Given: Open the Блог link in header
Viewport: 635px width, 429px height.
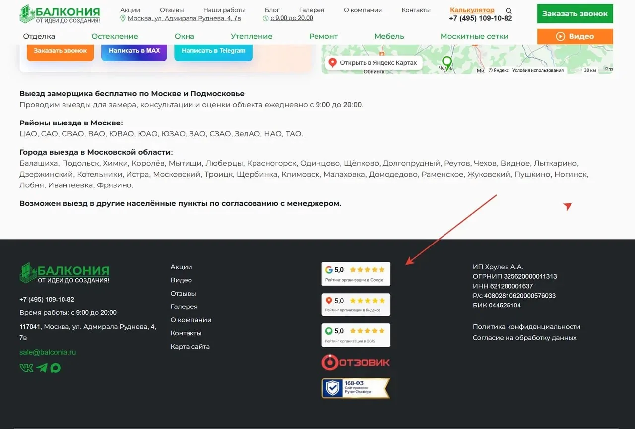Looking at the screenshot, I should click(x=272, y=10).
